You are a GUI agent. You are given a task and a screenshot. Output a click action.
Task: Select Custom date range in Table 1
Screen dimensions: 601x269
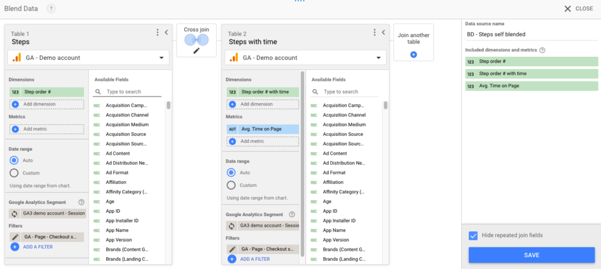pos(14,173)
